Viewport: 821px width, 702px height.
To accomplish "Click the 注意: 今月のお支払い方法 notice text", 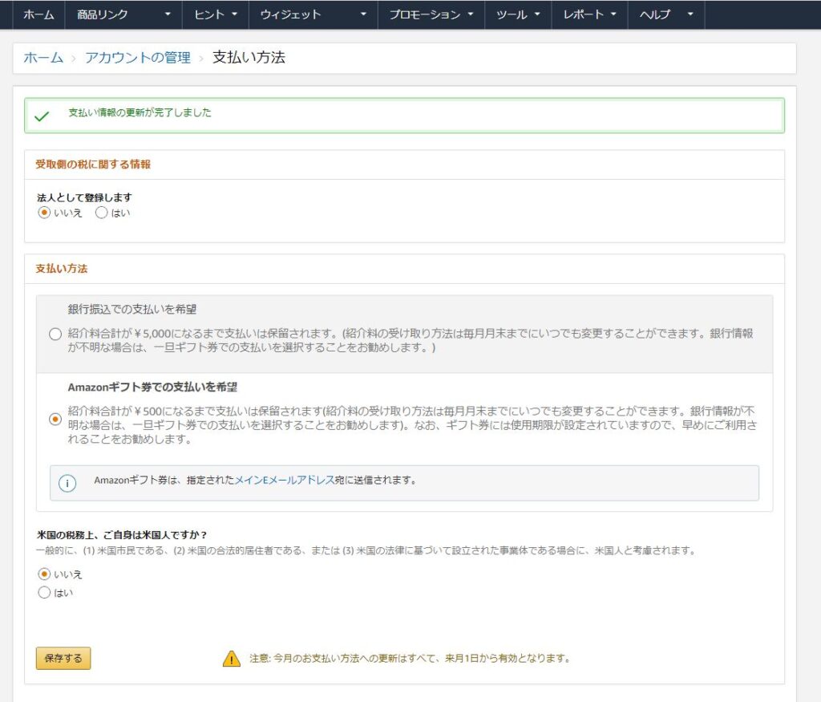I will (410, 659).
